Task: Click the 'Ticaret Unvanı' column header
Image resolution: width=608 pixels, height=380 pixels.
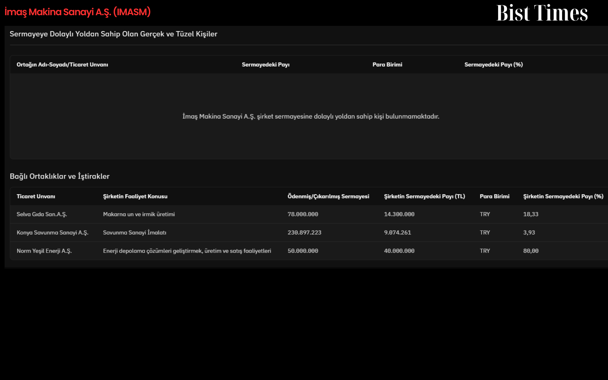Action: point(36,196)
